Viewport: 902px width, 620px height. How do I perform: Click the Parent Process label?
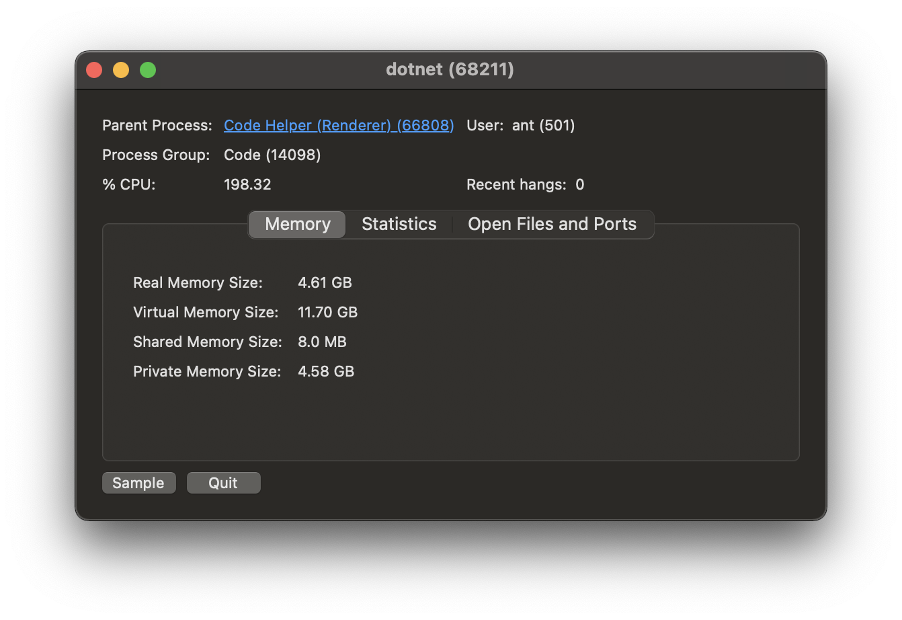point(157,125)
